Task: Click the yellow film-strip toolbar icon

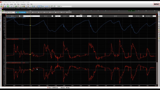Action: pyautogui.click(x=24, y=6)
